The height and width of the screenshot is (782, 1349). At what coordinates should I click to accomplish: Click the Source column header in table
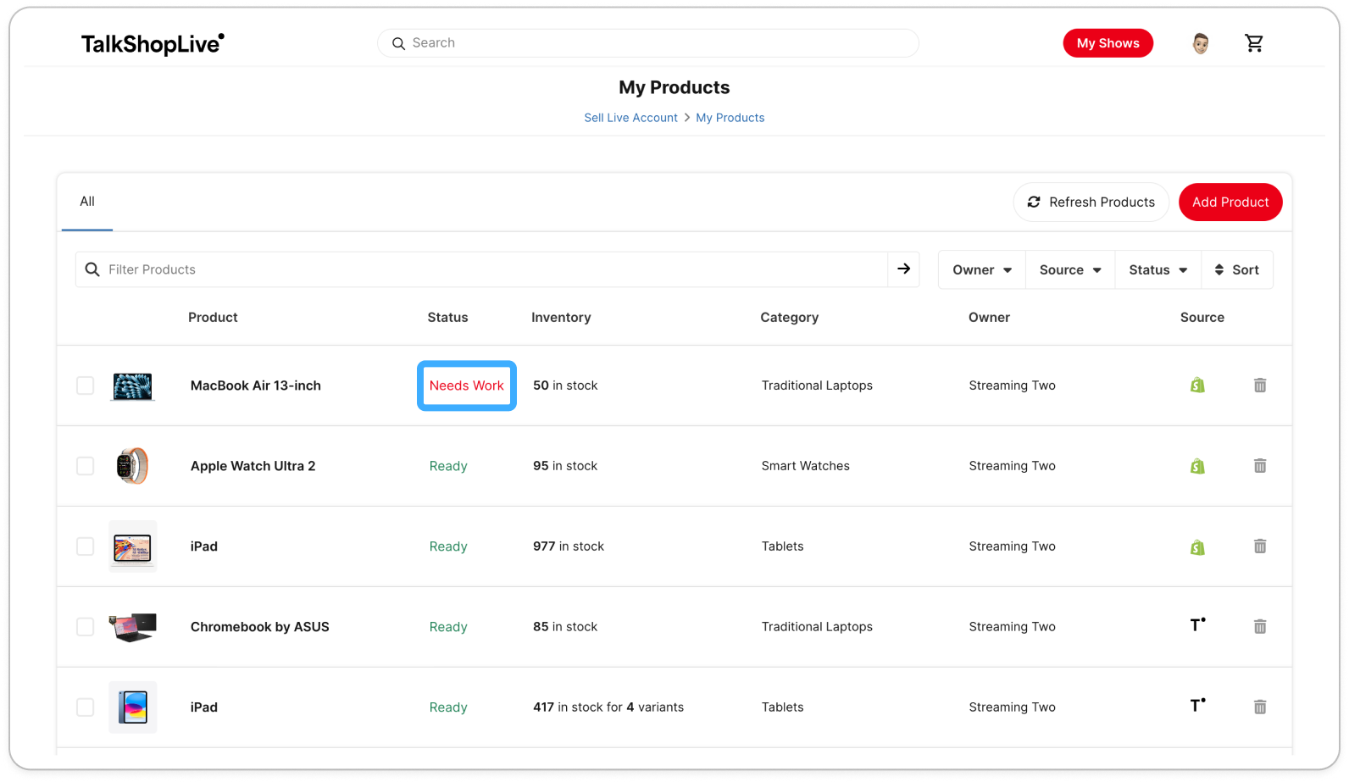pyautogui.click(x=1202, y=318)
